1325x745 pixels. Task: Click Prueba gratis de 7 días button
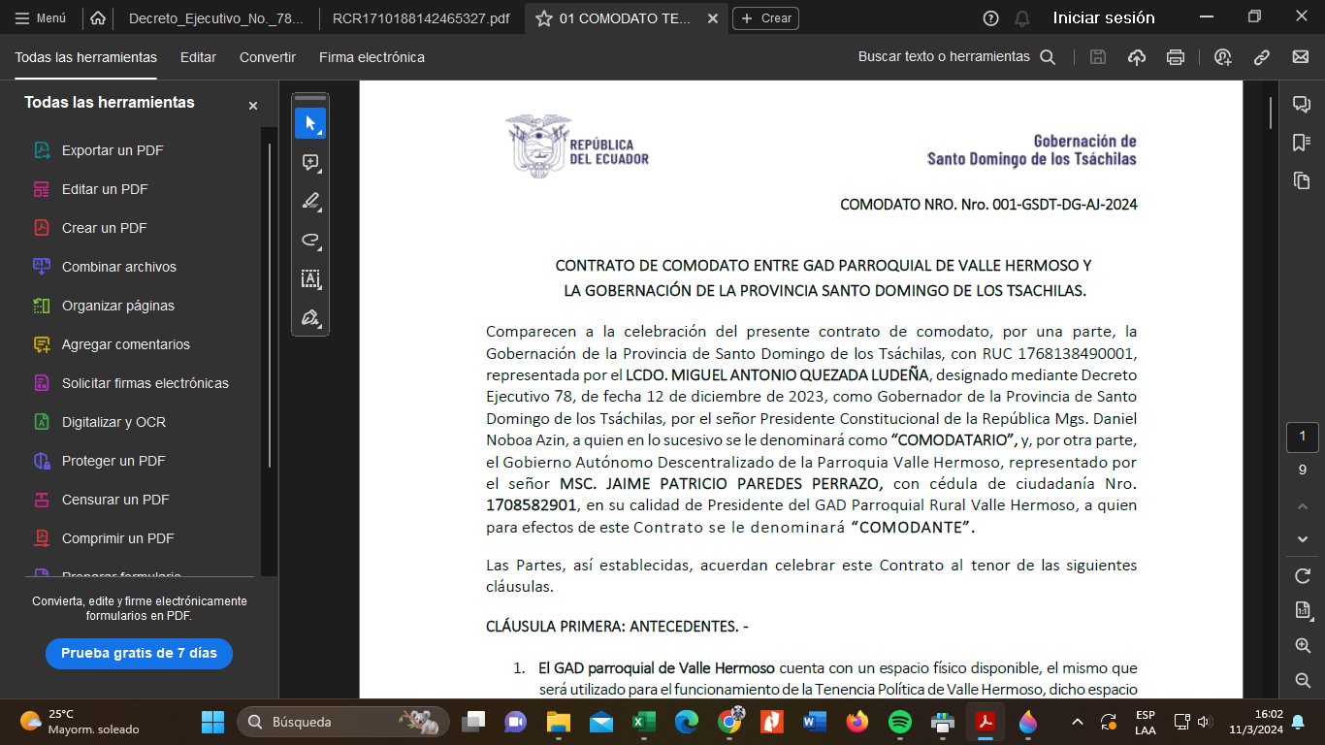(139, 653)
